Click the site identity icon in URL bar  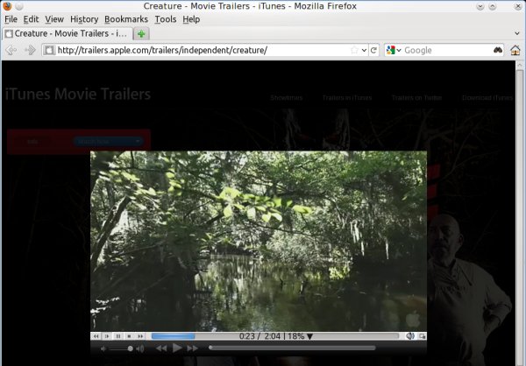(49, 50)
